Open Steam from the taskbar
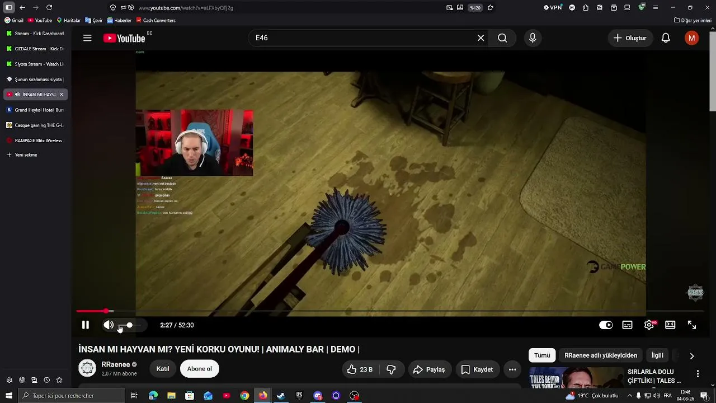Screen dimensions: 716x403 tap(281, 396)
